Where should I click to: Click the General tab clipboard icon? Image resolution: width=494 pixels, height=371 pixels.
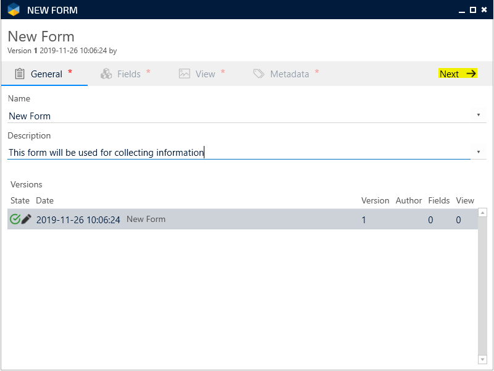19,74
